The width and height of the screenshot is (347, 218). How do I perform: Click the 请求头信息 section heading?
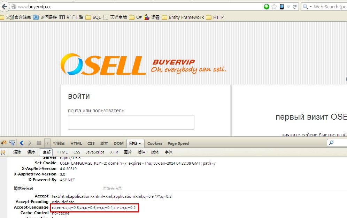click(x=23, y=188)
